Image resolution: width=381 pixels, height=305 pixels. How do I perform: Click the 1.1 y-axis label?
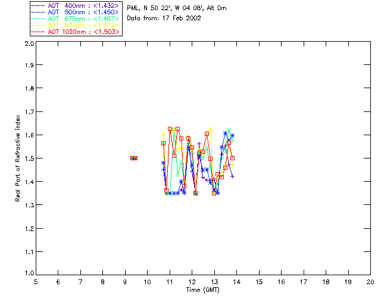[29, 252]
